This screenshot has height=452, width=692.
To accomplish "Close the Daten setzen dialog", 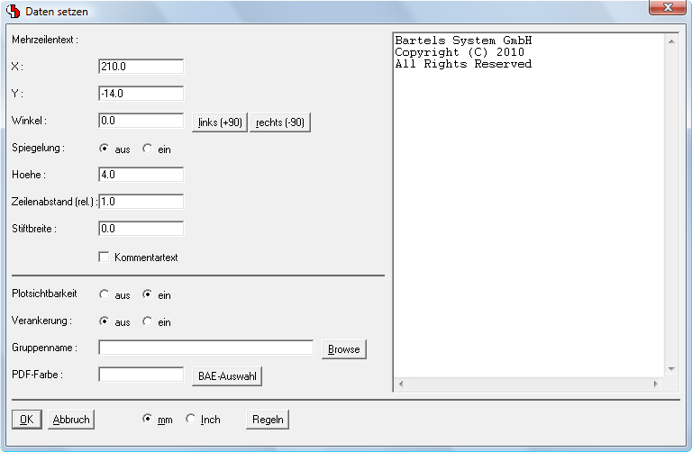I will tap(667, 8).
